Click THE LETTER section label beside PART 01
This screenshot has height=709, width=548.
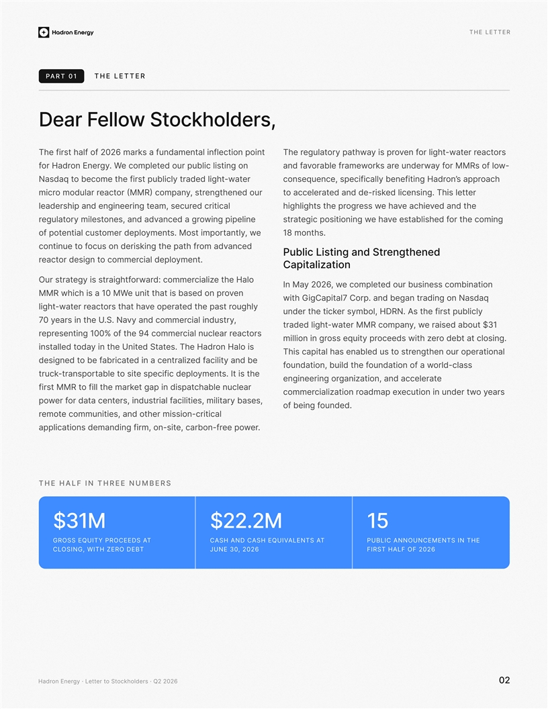[120, 76]
